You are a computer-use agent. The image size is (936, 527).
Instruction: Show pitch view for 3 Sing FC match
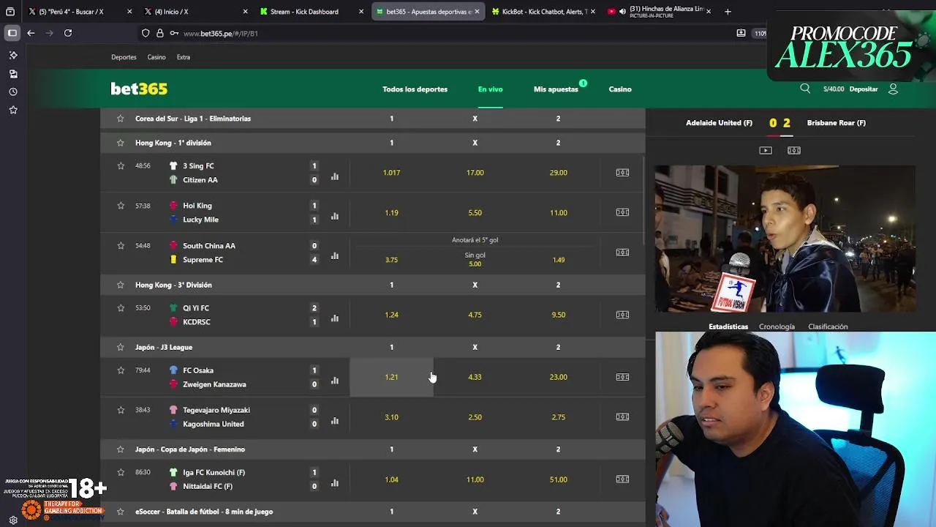click(622, 173)
